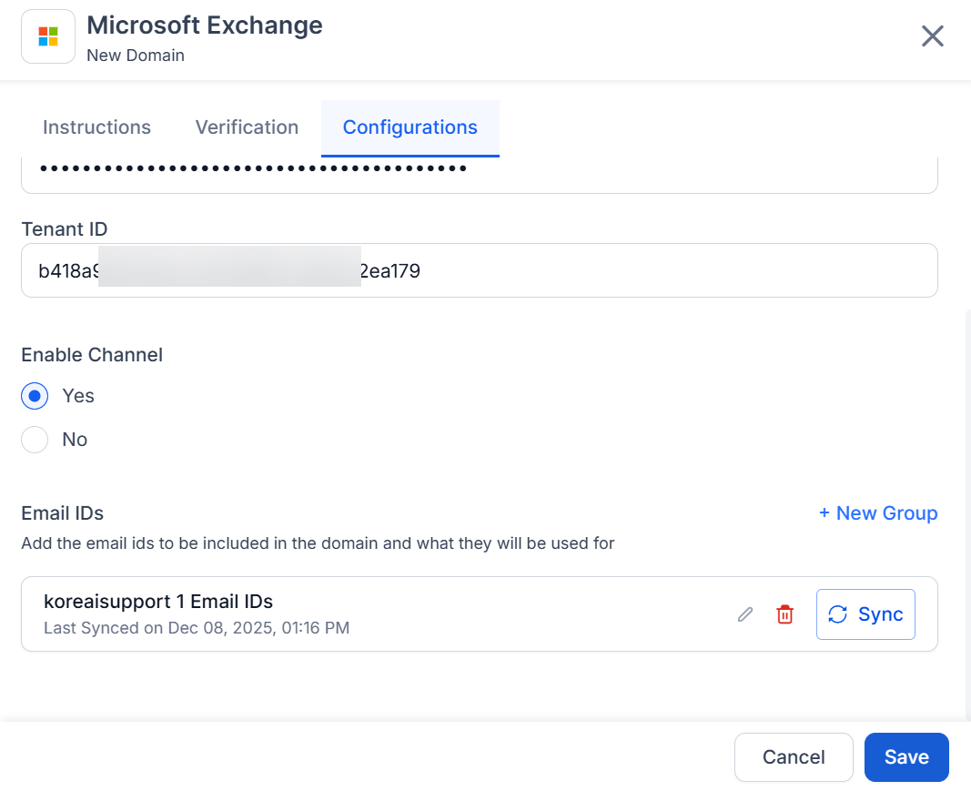
Task: Edit the koreaisupport email group
Action: [745, 614]
